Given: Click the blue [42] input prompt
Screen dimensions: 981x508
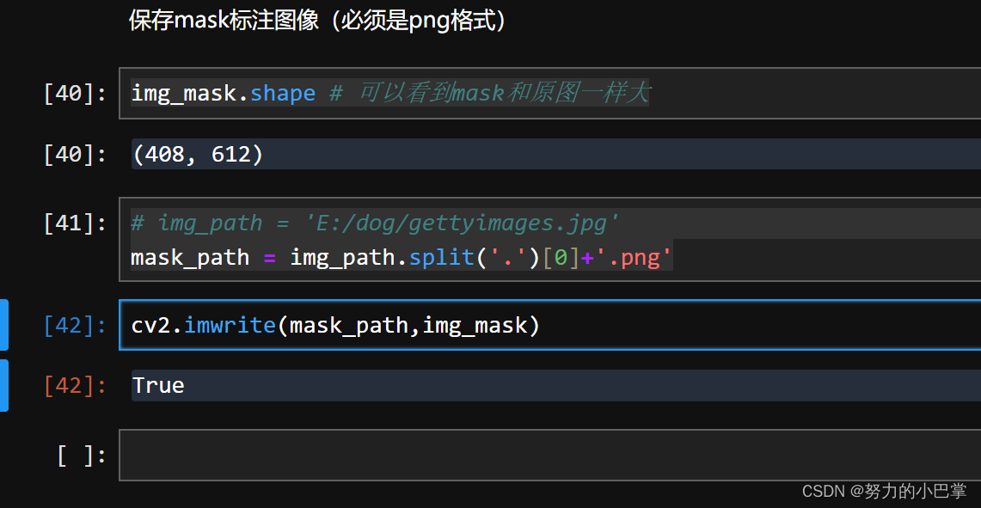Looking at the screenshot, I should [75, 326].
